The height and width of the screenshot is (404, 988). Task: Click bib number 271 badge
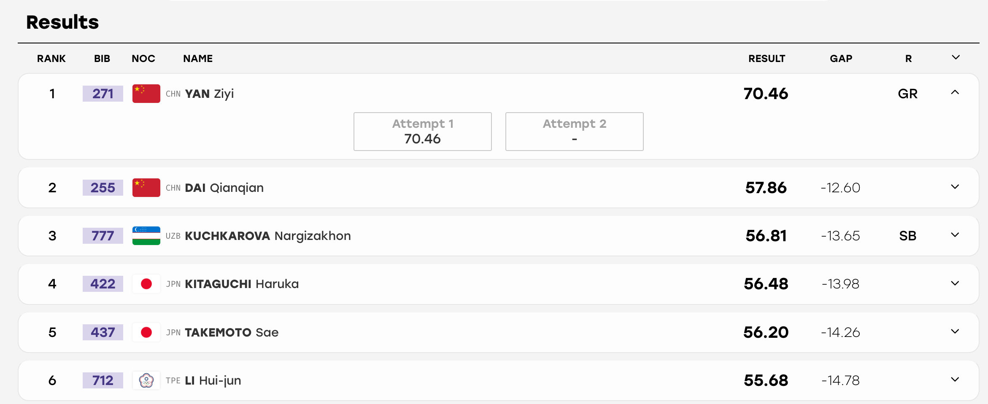coord(103,94)
